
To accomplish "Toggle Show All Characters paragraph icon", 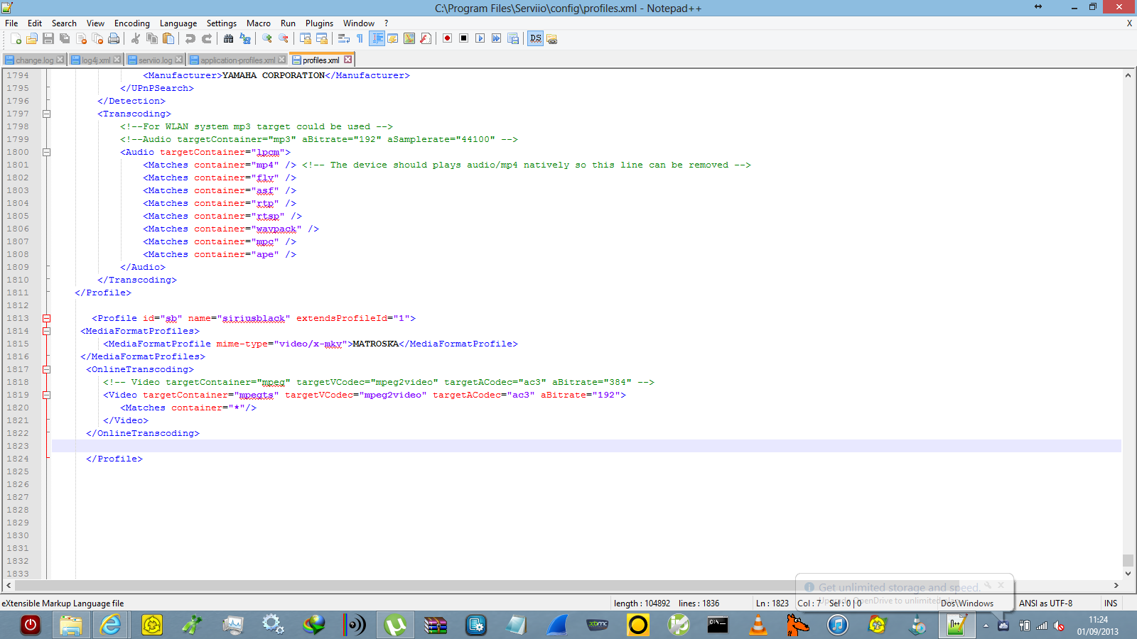I will point(359,39).
